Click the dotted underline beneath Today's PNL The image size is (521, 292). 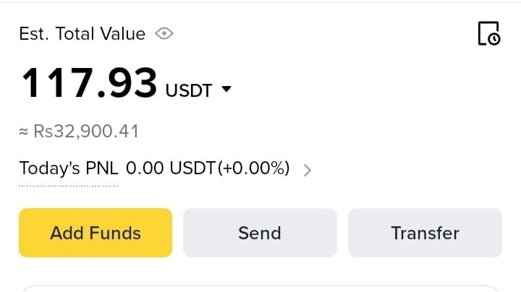pos(68,186)
